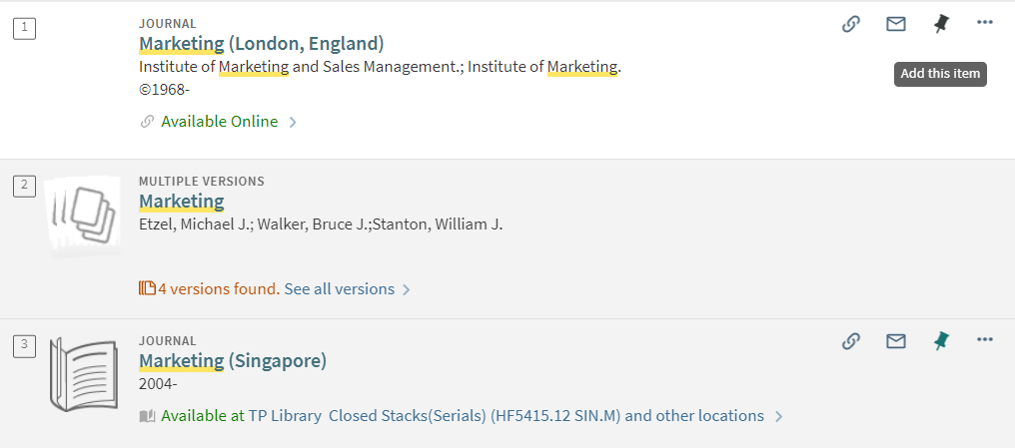Screen dimensions: 1015x448
Task: Expand See all versions chevron
Action: click(407, 289)
